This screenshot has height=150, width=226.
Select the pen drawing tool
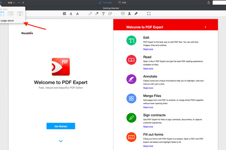point(90,13)
